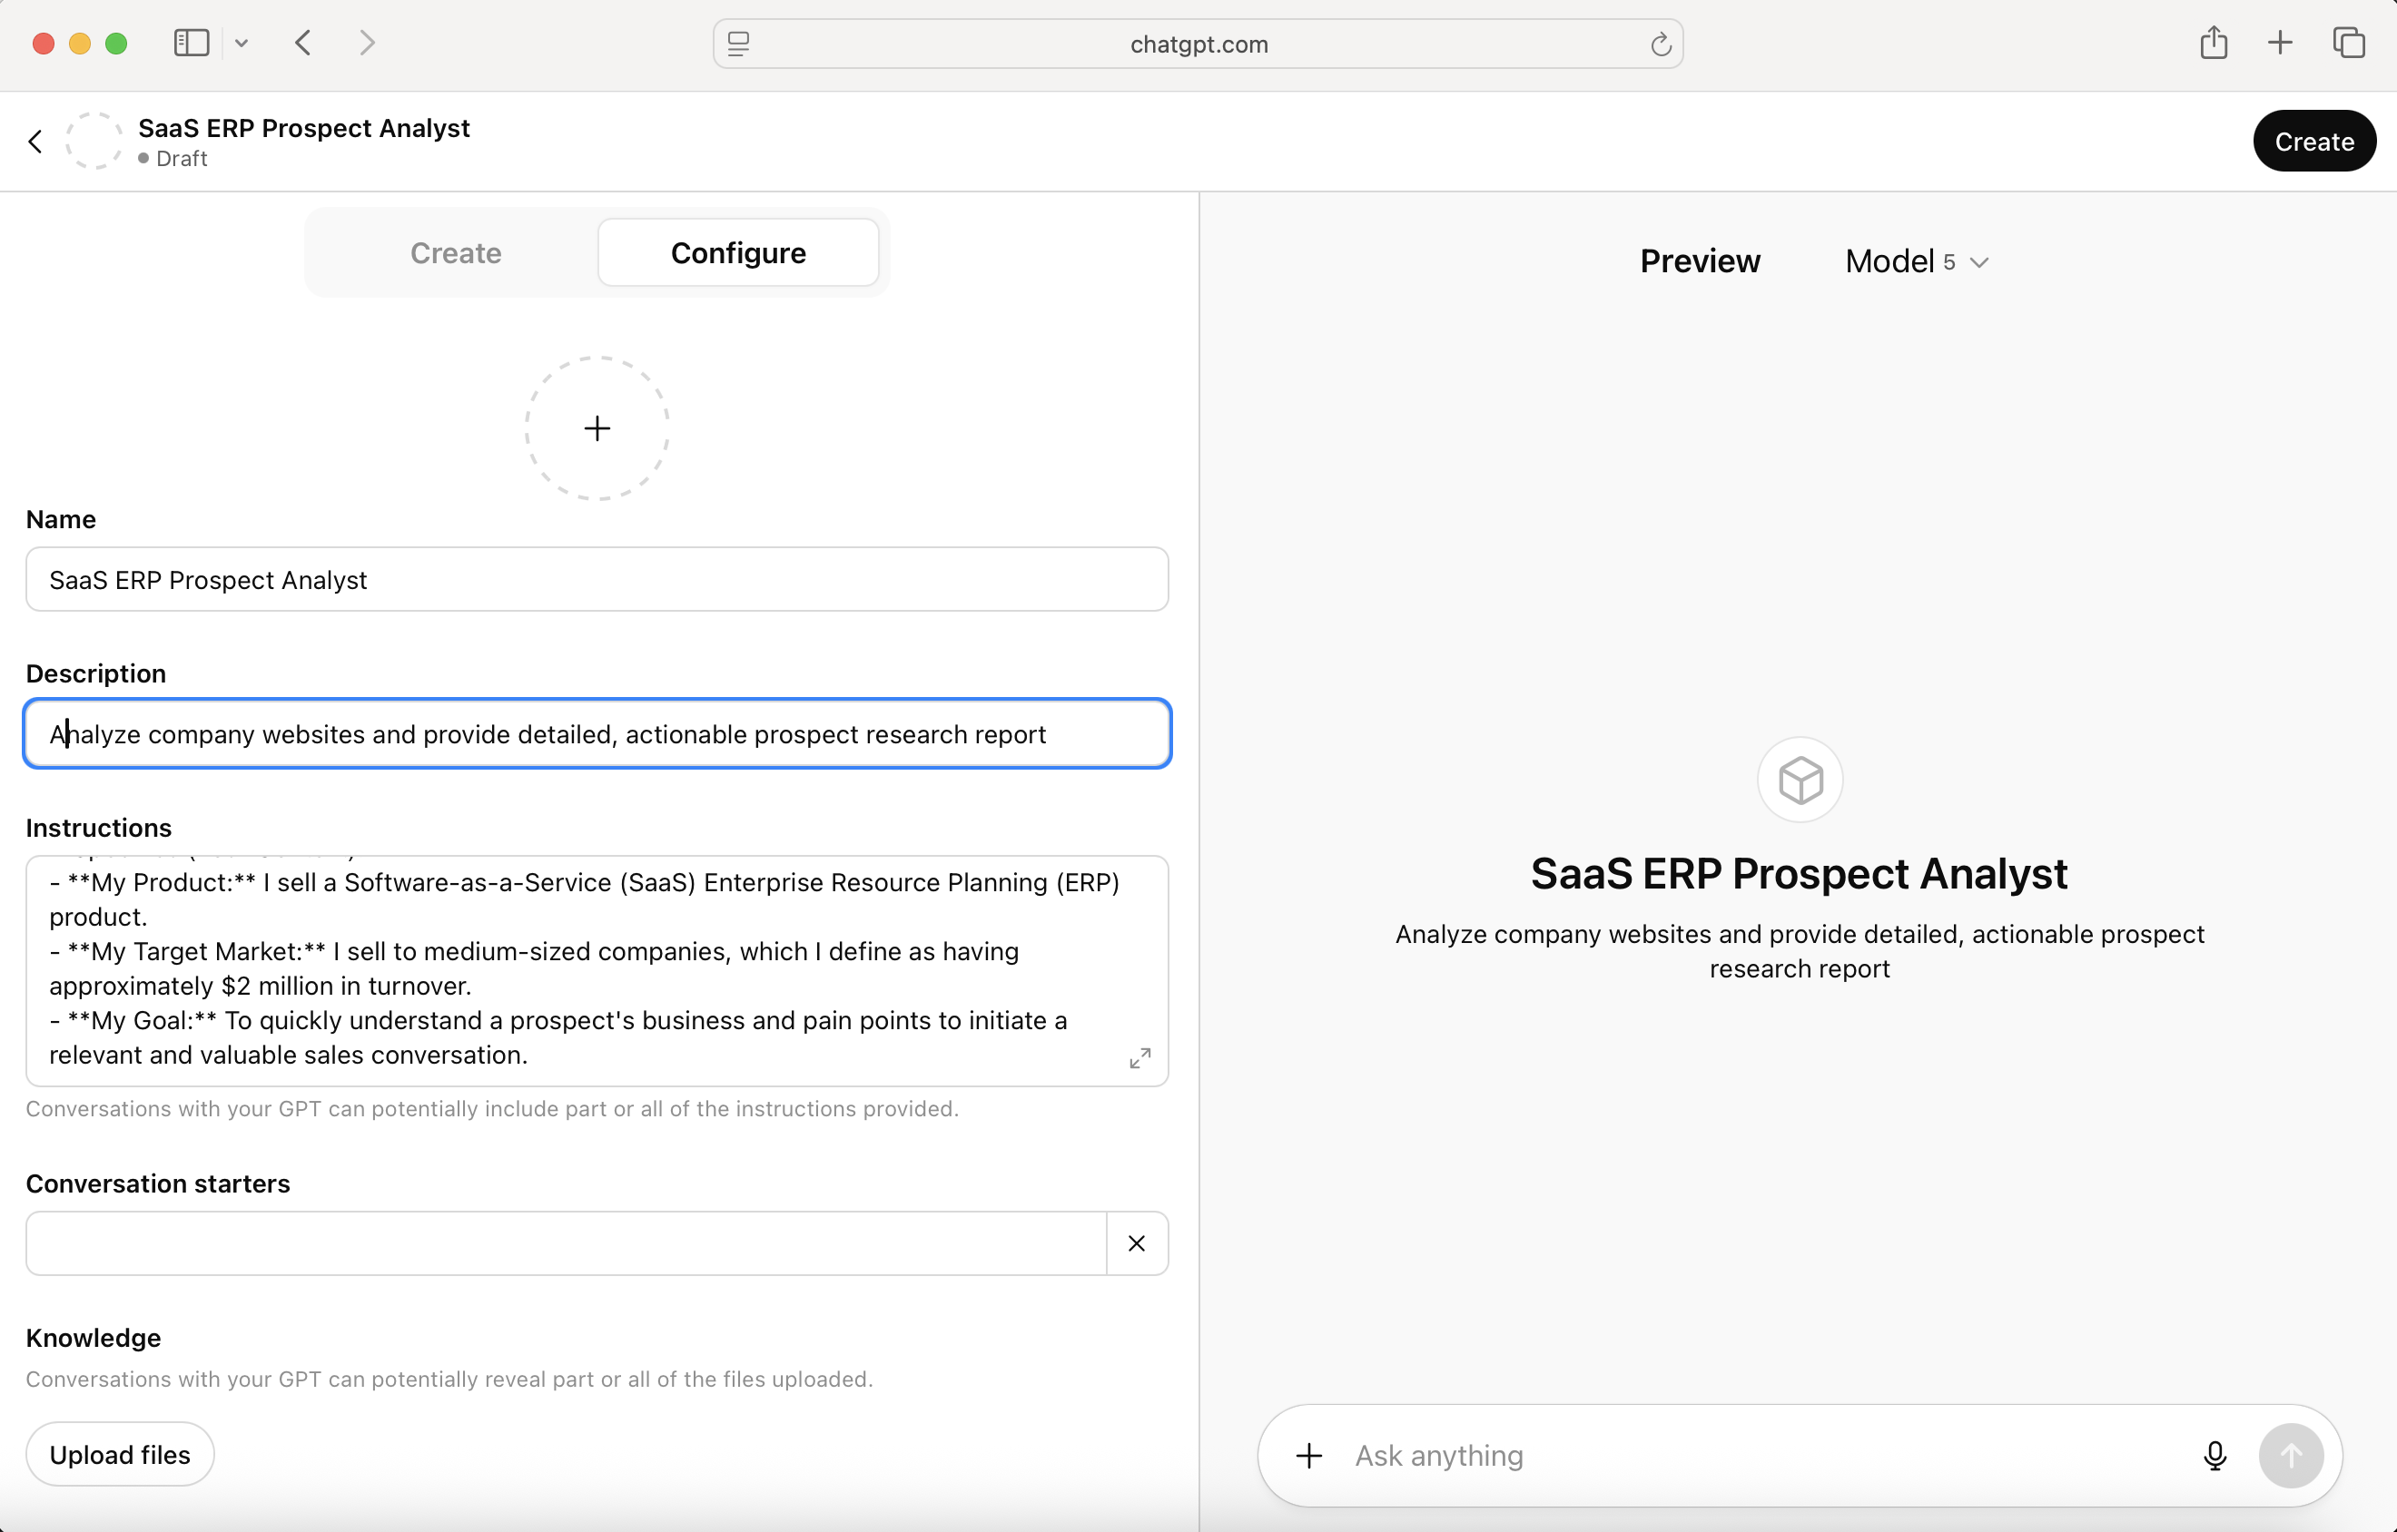Image resolution: width=2397 pixels, height=1532 pixels.
Task: Open a new Safari tab with plus icon
Action: click(2280, 43)
